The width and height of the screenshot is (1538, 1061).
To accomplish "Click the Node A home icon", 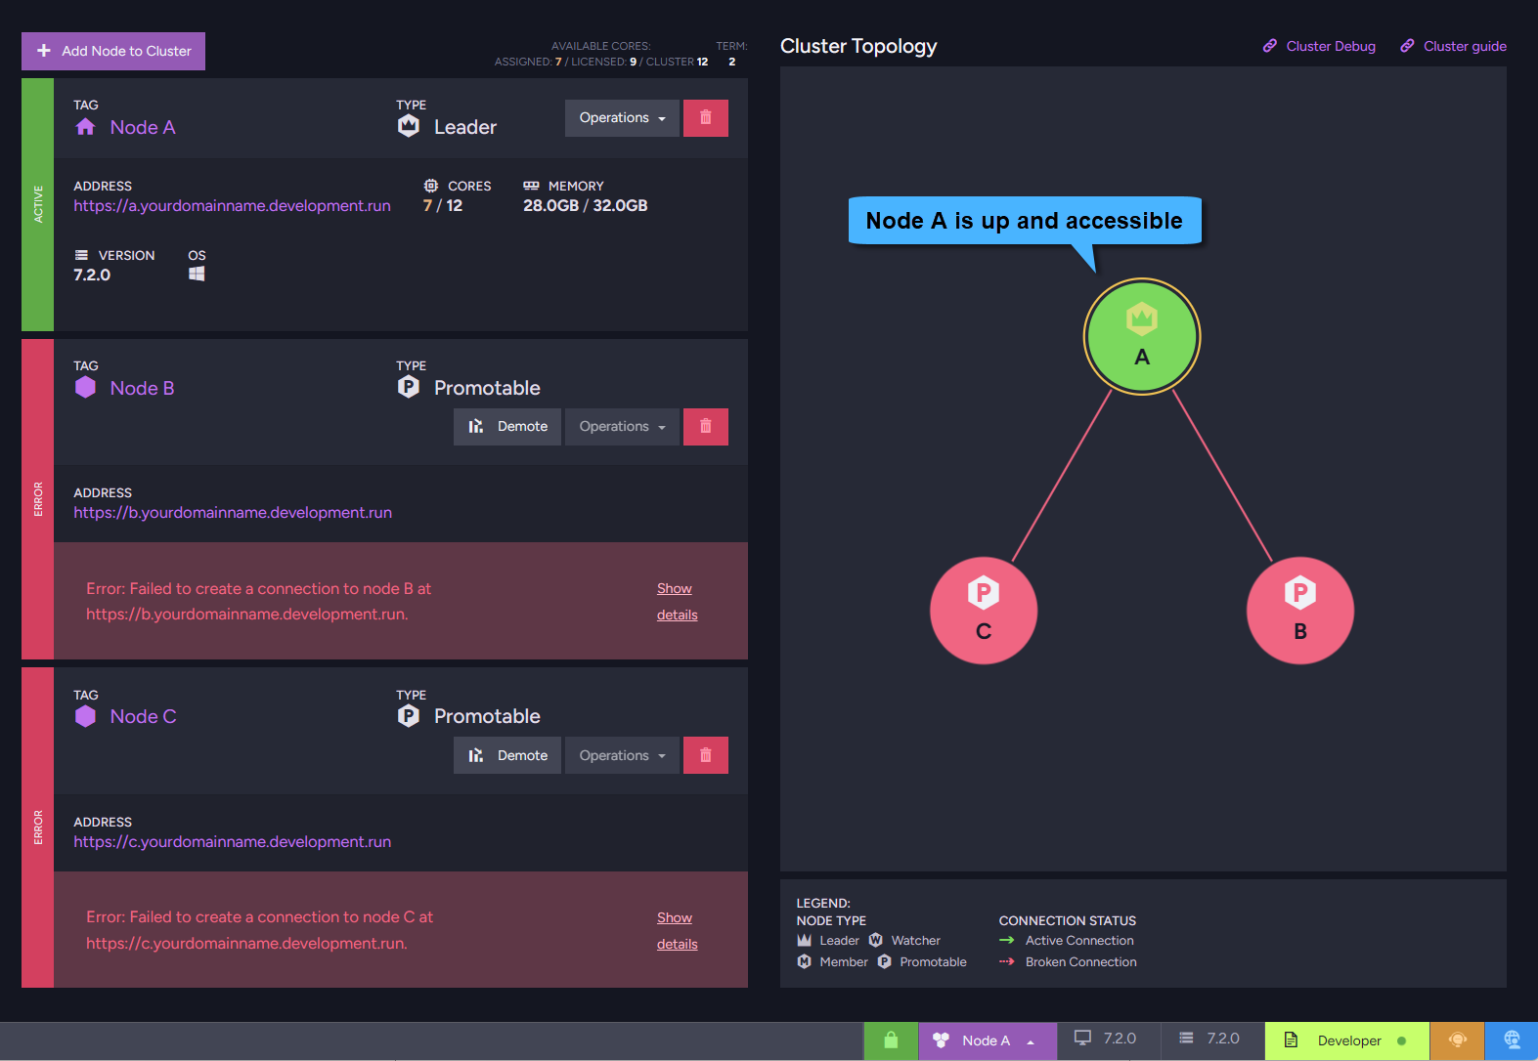I will pyautogui.click(x=86, y=127).
